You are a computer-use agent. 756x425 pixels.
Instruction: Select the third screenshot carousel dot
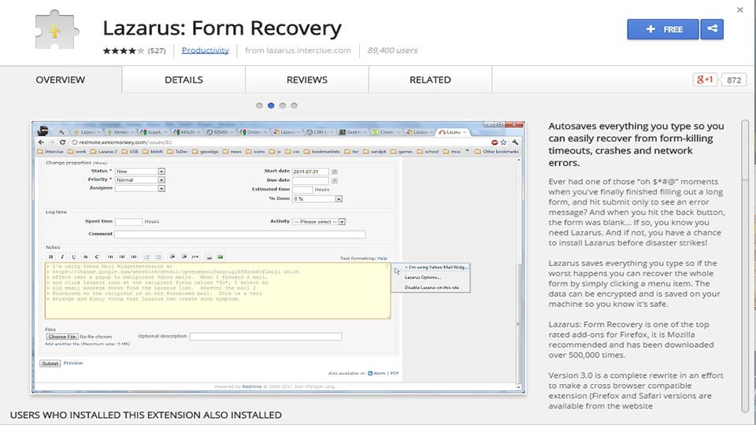click(x=283, y=105)
